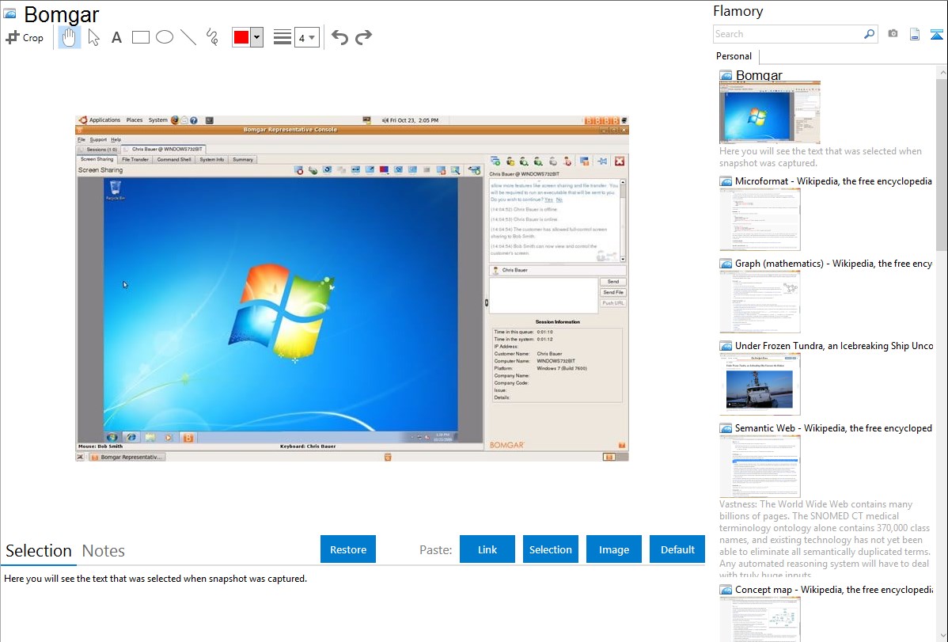Open the Semantic Web snapshot thumbnail
Image resolution: width=948 pixels, height=642 pixels.
point(760,466)
